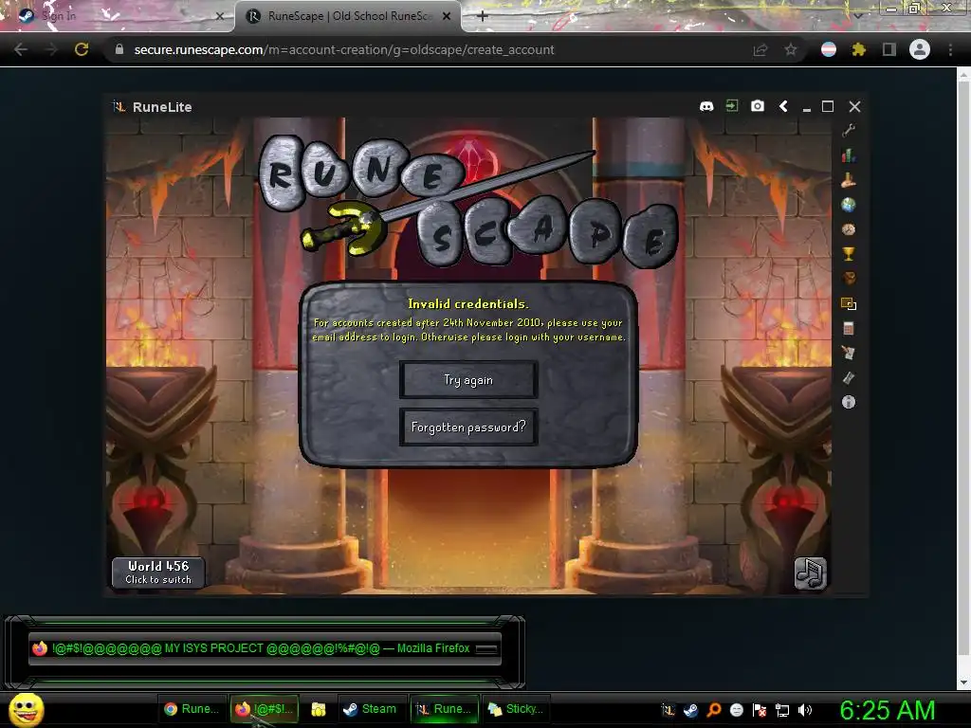Open a new browser tab
Screen dimensions: 971x728
[483, 16]
